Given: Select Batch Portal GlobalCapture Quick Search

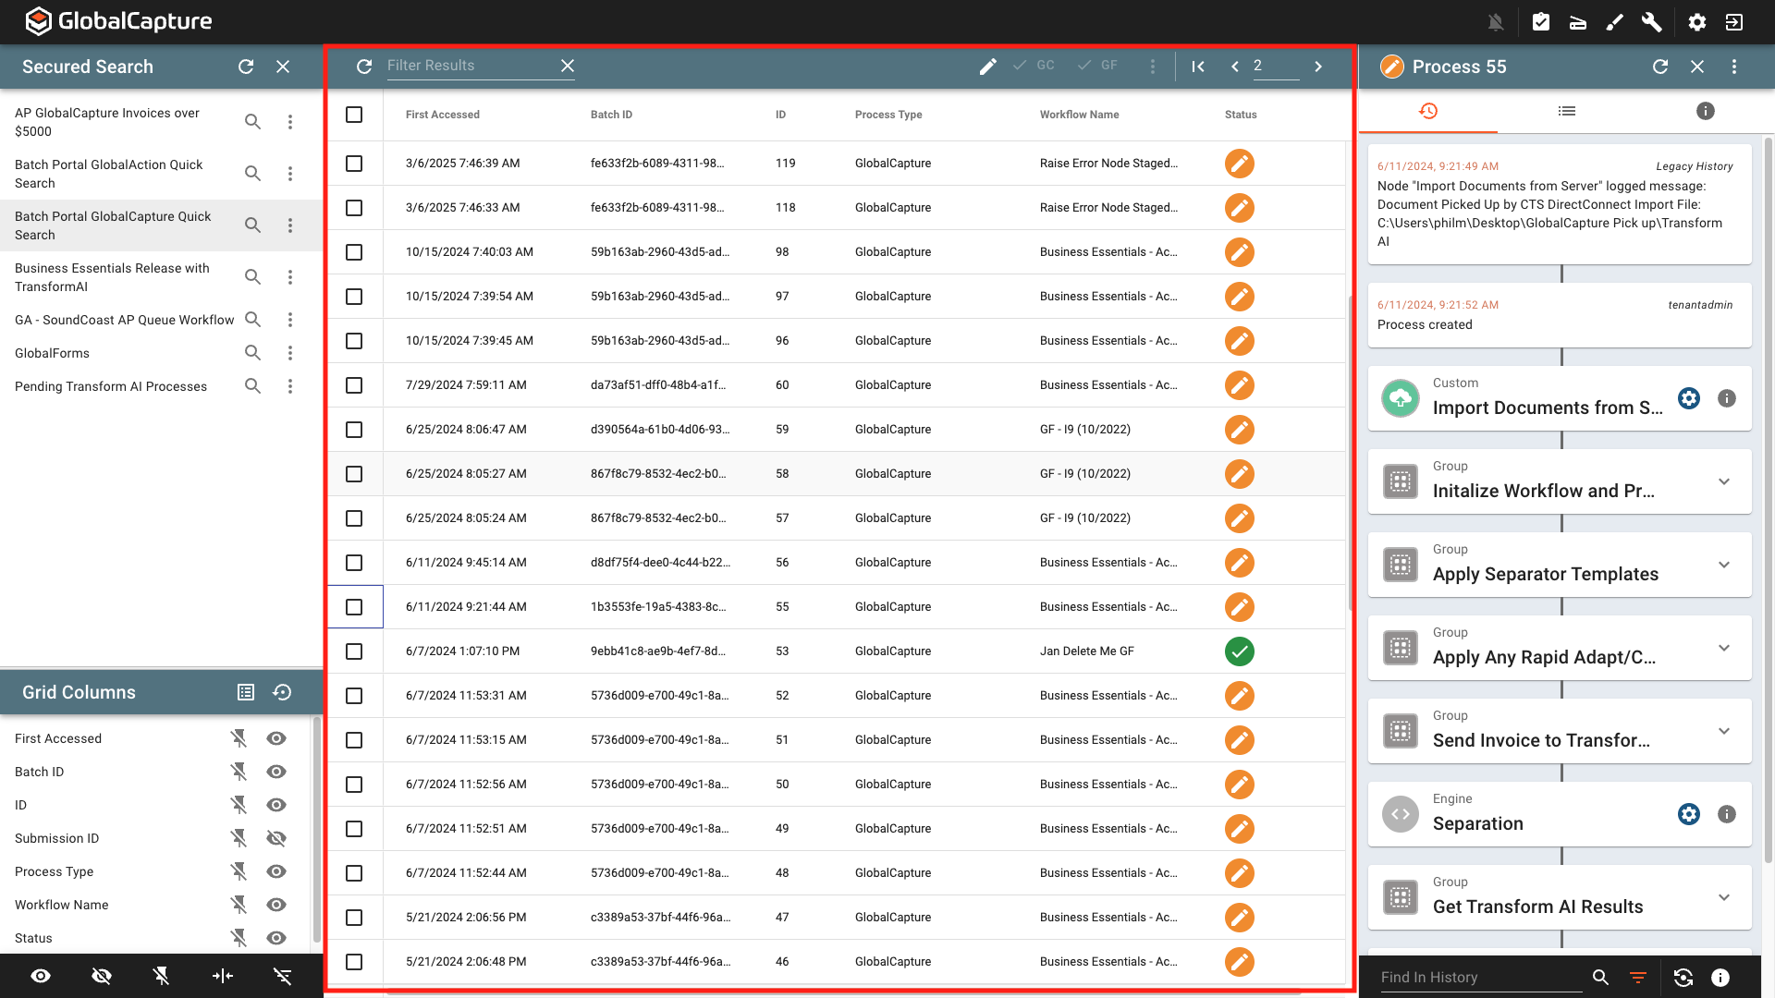Looking at the screenshot, I should [x=113, y=225].
